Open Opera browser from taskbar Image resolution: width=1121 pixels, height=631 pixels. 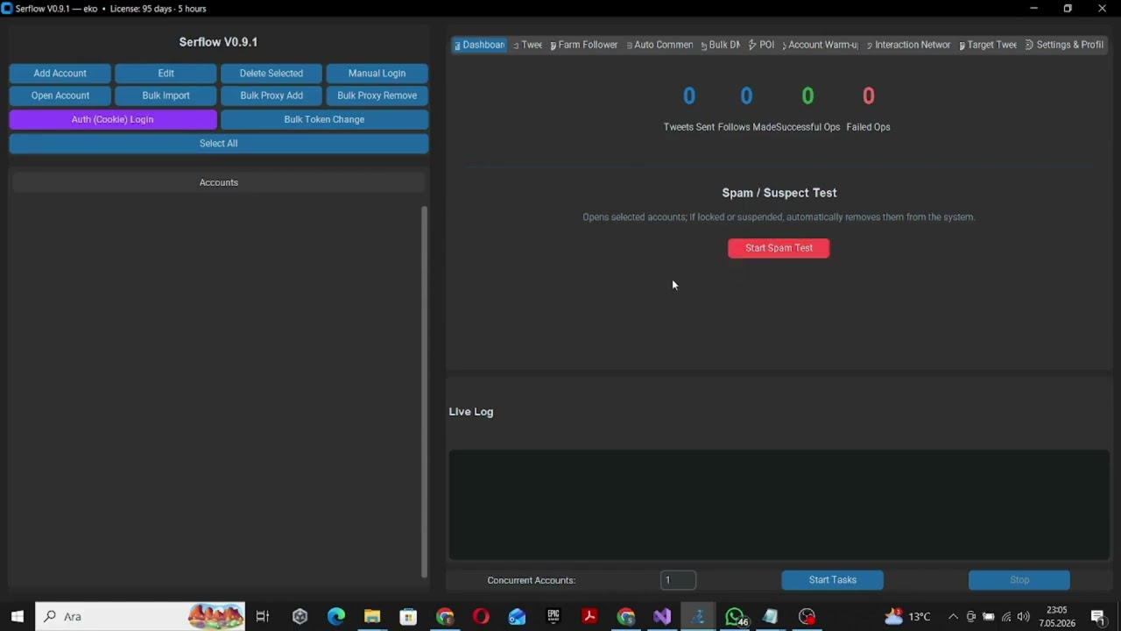[x=481, y=616]
